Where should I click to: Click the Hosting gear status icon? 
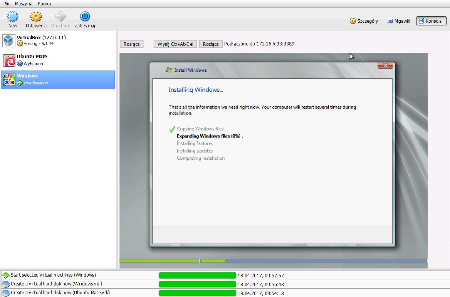click(x=20, y=44)
